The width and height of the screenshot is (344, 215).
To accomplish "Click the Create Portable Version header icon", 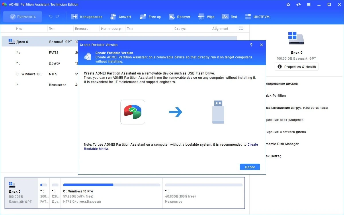I will click(87, 56).
